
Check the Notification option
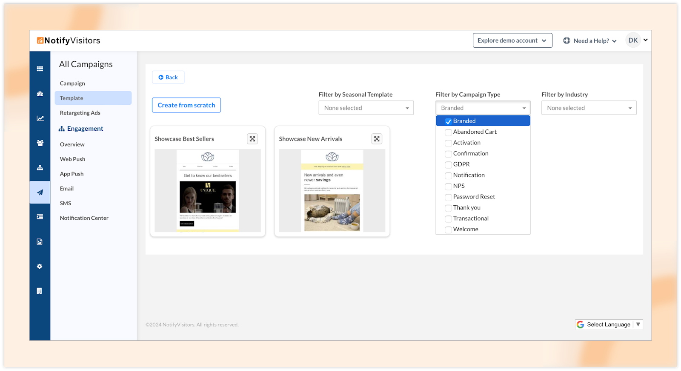pyautogui.click(x=448, y=175)
